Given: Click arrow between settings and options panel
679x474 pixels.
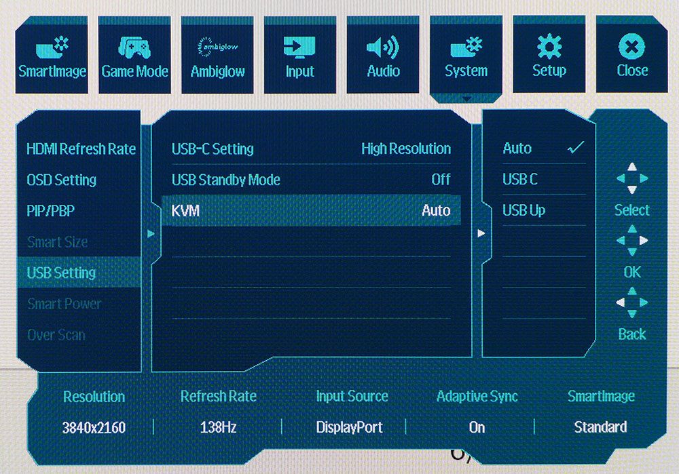Looking at the screenshot, I should pyautogui.click(x=481, y=233).
